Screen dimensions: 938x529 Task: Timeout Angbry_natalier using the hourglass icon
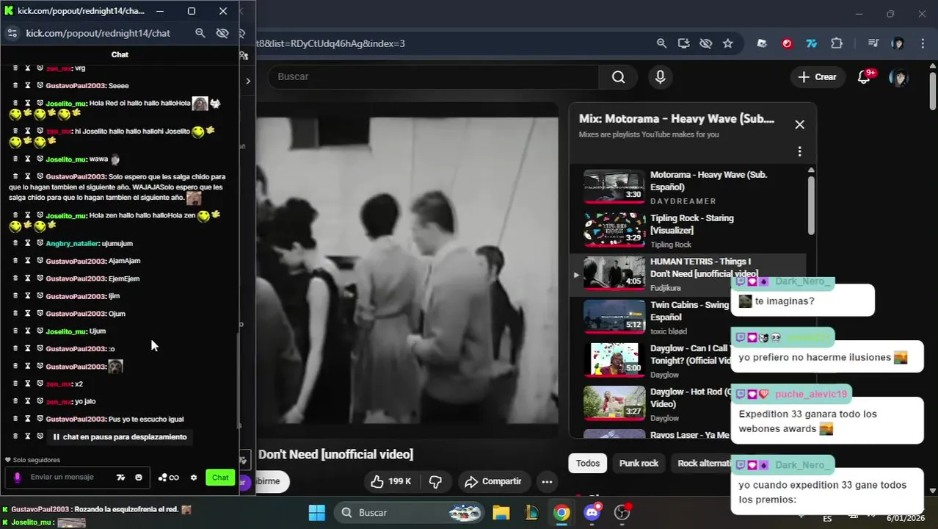pos(28,243)
